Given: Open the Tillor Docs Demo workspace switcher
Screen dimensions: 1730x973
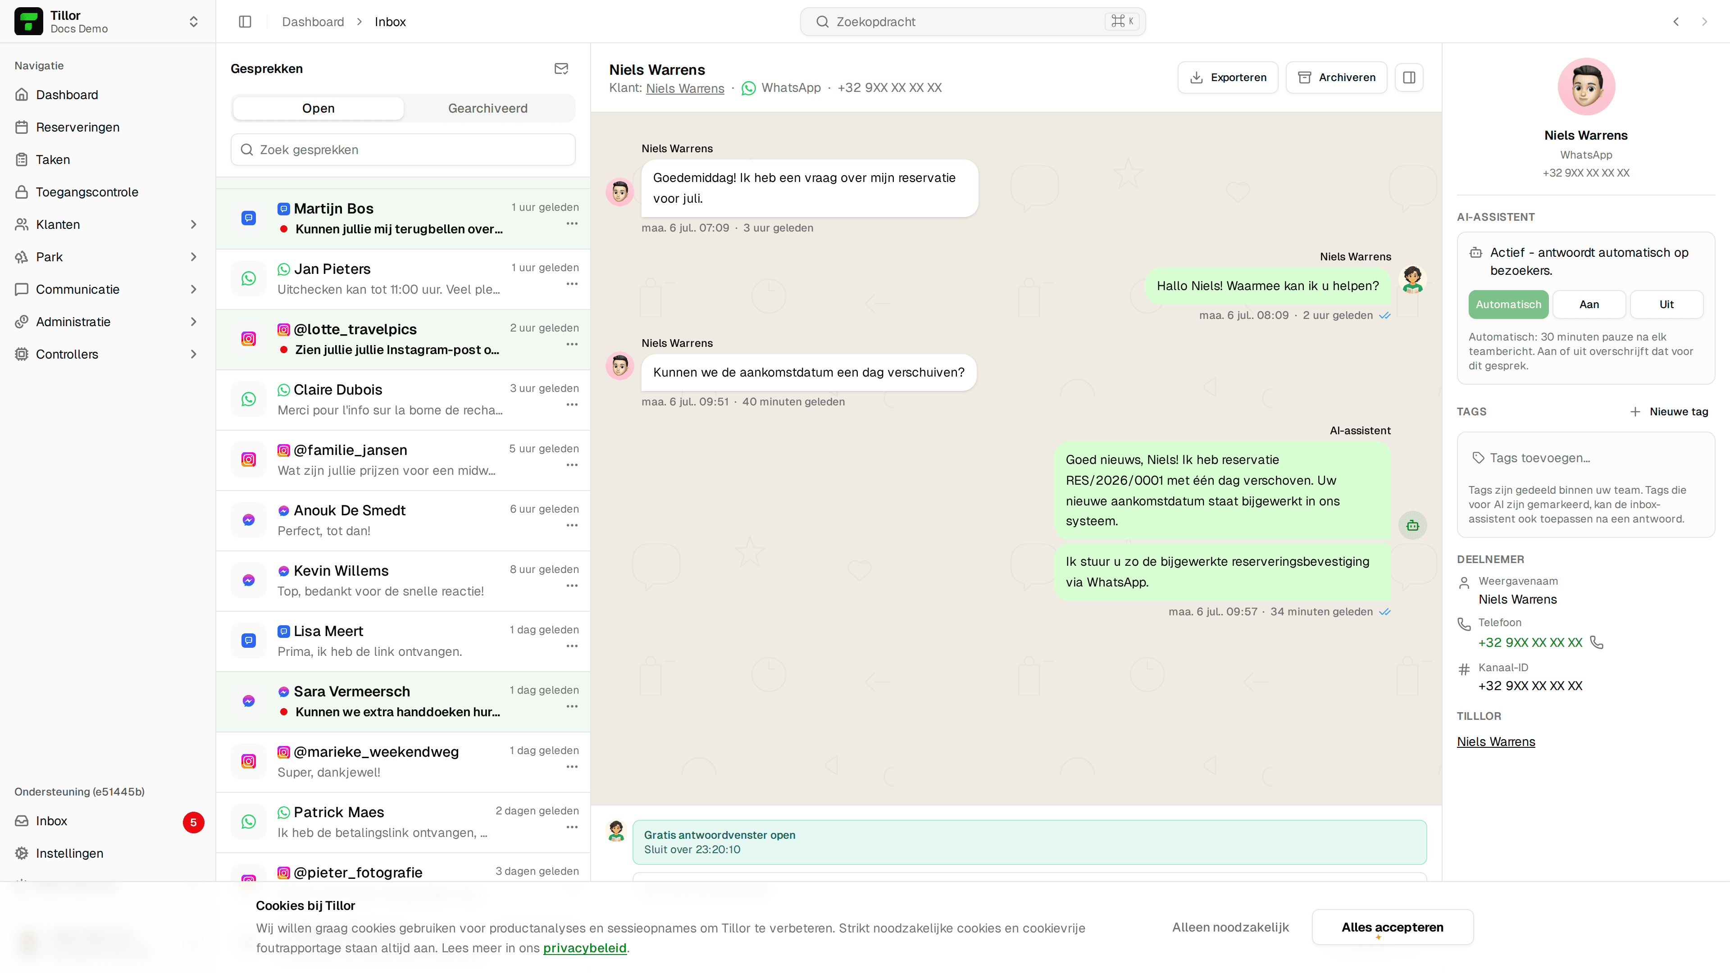Looking at the screenshot, I should coord(108,22).
